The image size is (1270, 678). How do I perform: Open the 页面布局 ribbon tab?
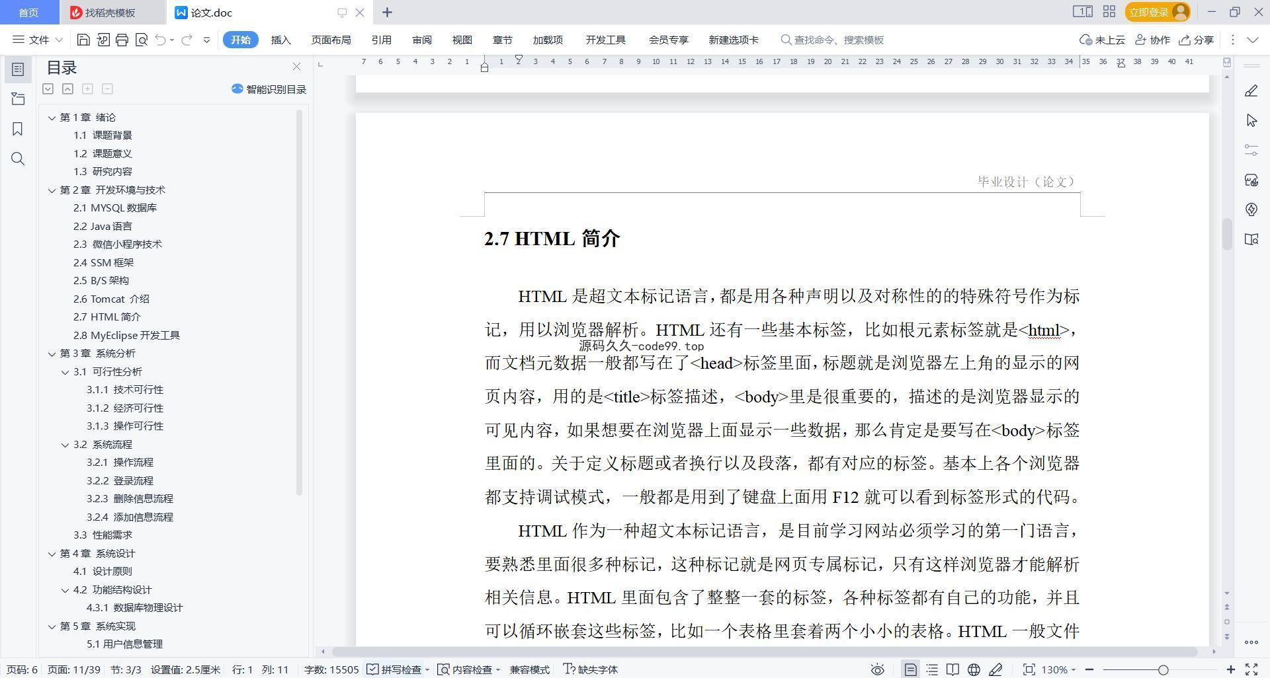click(331, 40)
